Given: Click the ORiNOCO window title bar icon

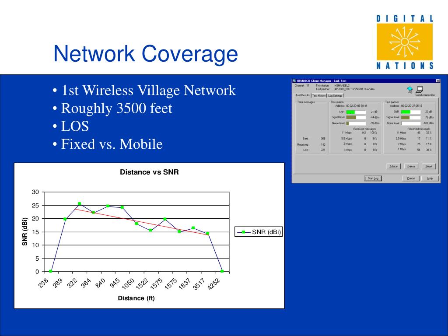Looking at the screenshot, I should 294,81.
